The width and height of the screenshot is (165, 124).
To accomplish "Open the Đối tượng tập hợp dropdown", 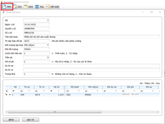I will pyautogui.click(x=48, y=45).
